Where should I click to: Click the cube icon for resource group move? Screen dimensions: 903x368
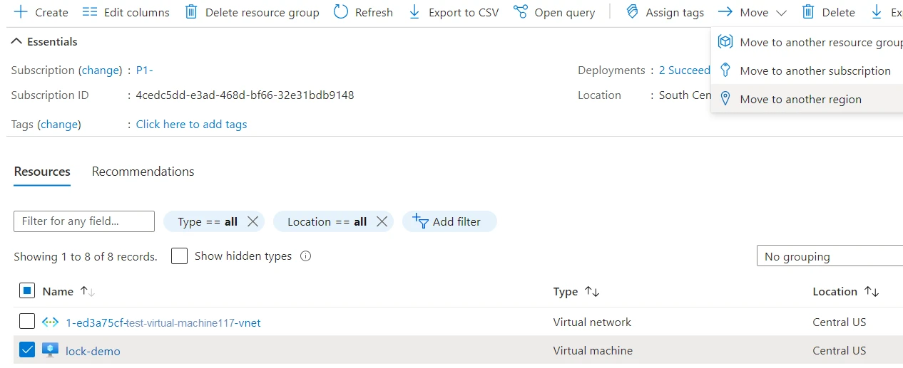(x=725, y=42)
